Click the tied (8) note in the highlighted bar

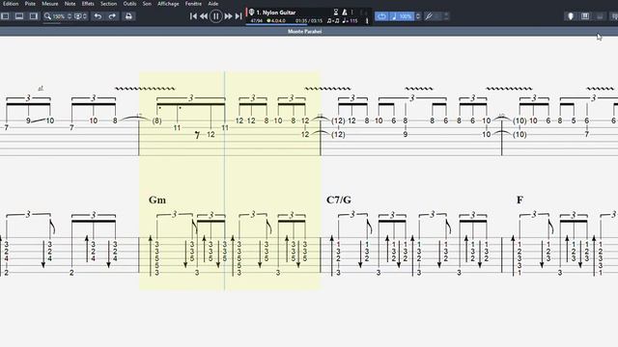click(156, 120)
